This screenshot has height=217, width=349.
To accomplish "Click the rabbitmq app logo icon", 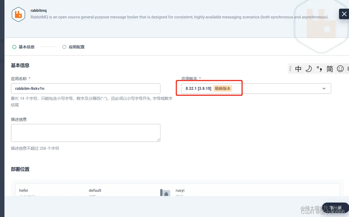I will pos(18,14).
